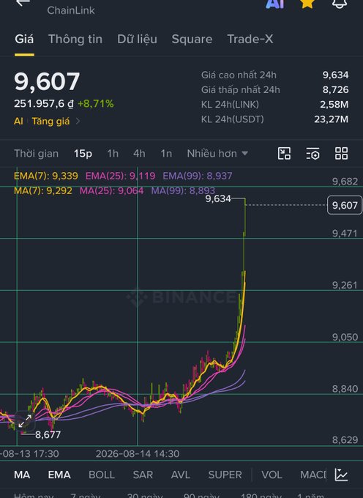Click the Giá cao nhất 24h label
The width and height of the screenshot is (363, 498).
point(239,75)
